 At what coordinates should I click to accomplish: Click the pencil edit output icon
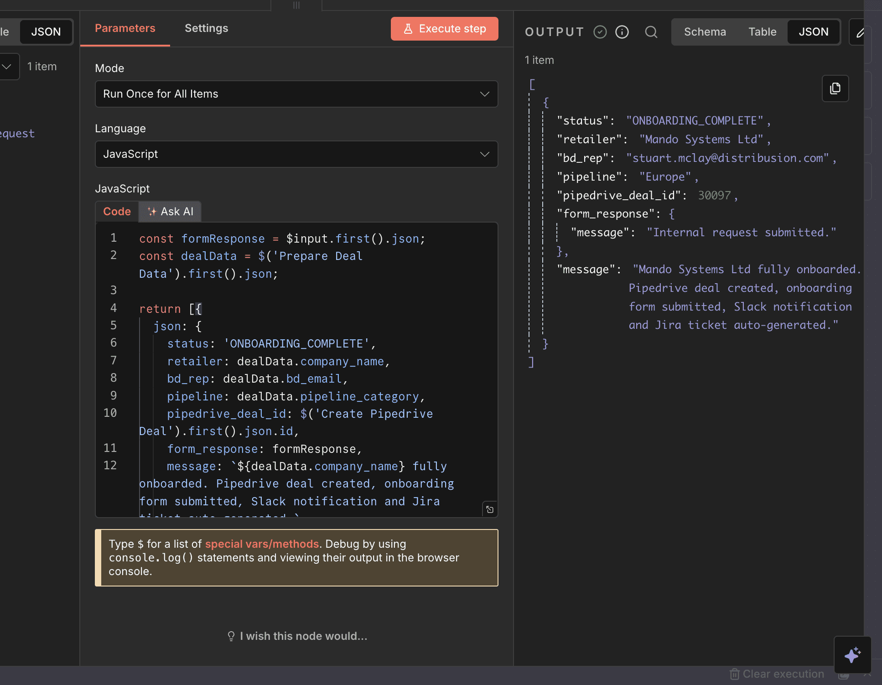click(x=859, y=32)
